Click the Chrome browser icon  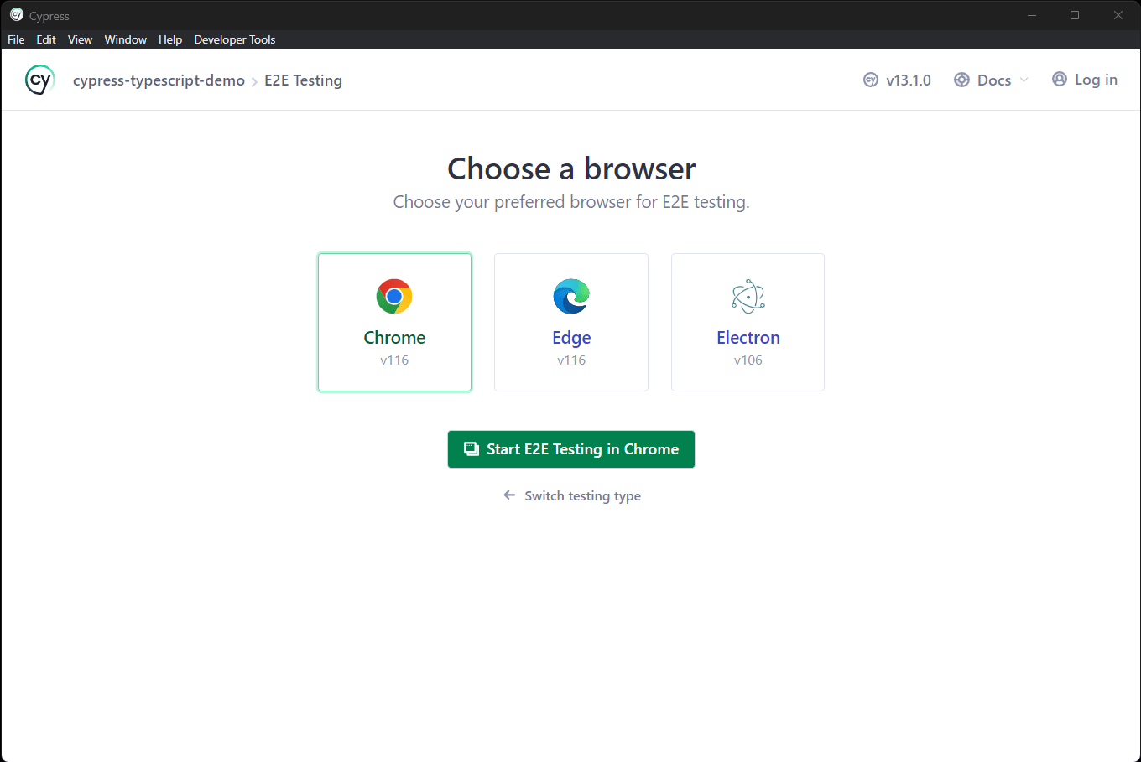(x=394, y=296)
